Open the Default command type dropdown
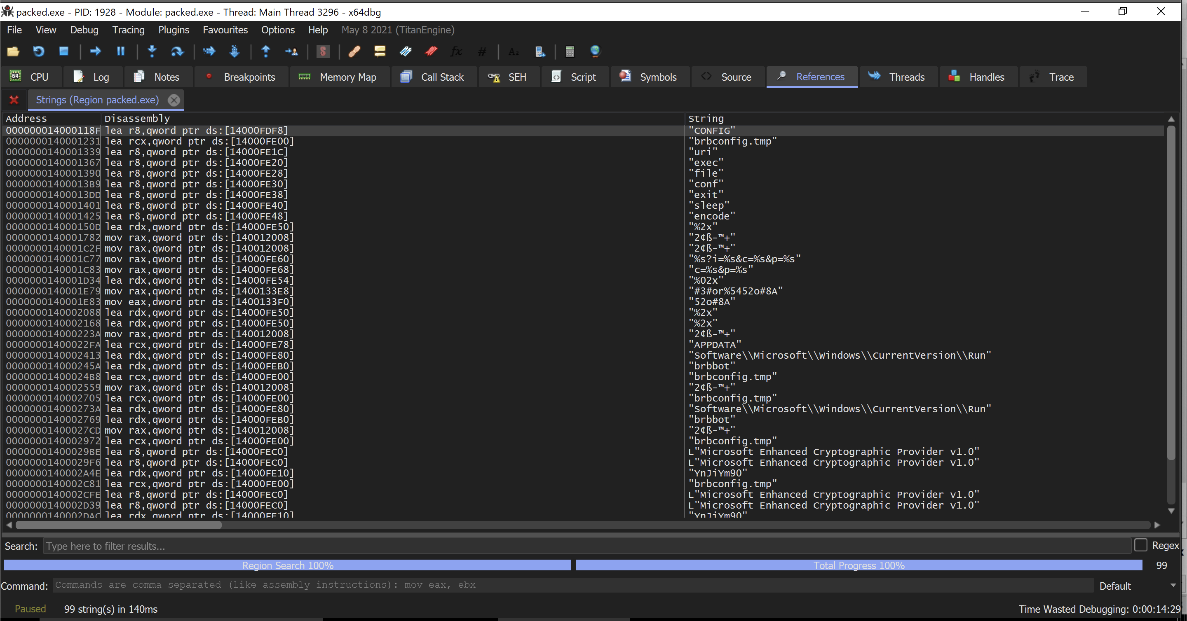 click(x=1138, y=586)
